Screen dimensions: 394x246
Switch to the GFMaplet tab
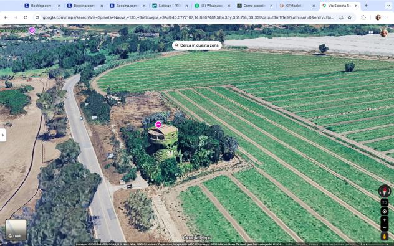click(297, 6)
